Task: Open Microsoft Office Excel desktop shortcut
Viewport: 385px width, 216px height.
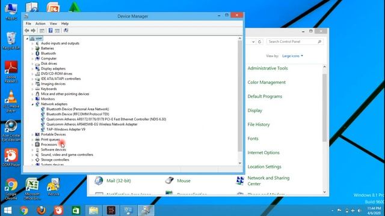Action: pyautogui.click(x=32, y=189)
